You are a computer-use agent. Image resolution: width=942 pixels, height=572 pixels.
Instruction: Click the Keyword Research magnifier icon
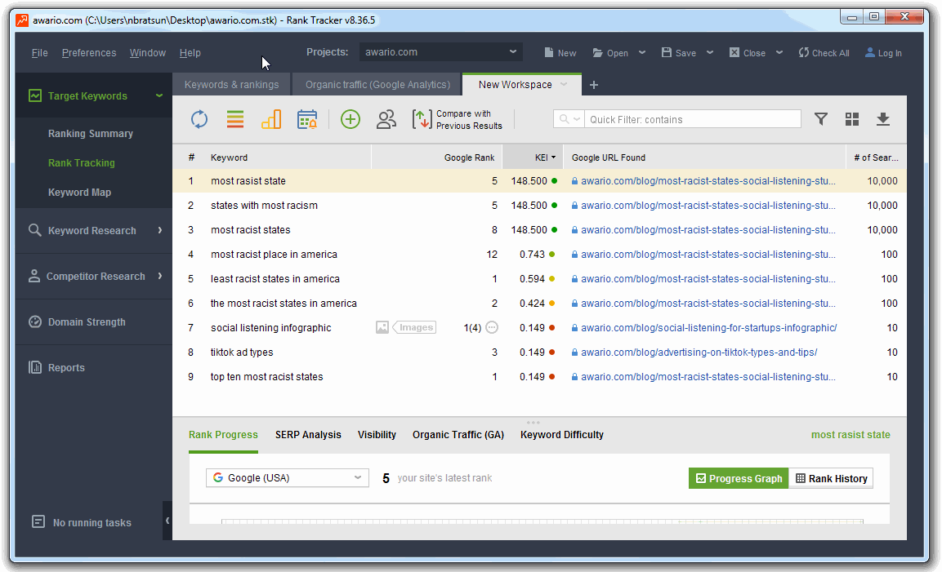pyautogui.click(x=35, y=230)
